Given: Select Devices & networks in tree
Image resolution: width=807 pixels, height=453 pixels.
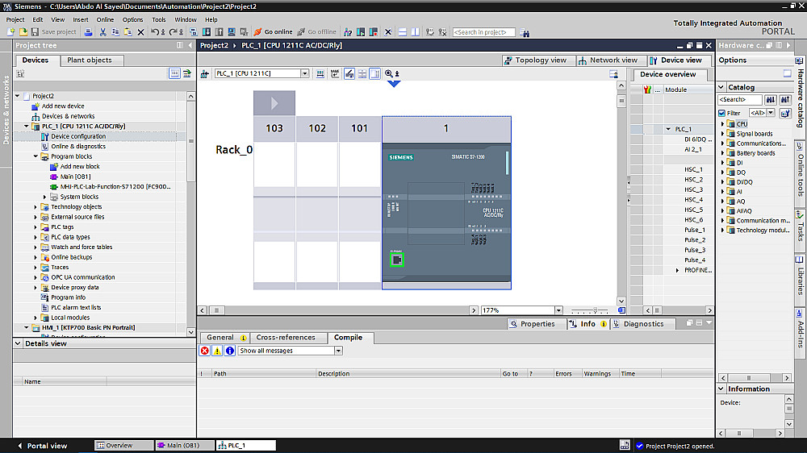Looking at the screenshot, I should (68, 116).
